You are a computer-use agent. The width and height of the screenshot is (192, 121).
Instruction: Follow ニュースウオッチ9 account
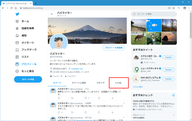pos(169,70)
